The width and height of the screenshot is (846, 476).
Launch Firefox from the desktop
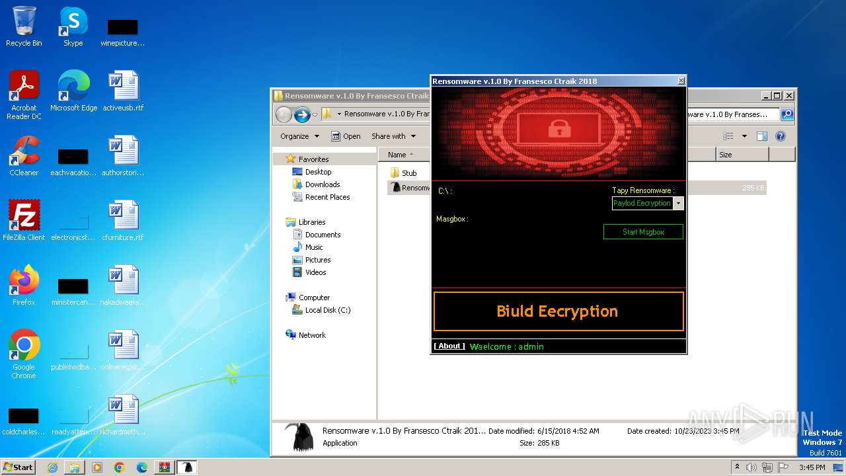pyautogui.click(x=24, y=285)
